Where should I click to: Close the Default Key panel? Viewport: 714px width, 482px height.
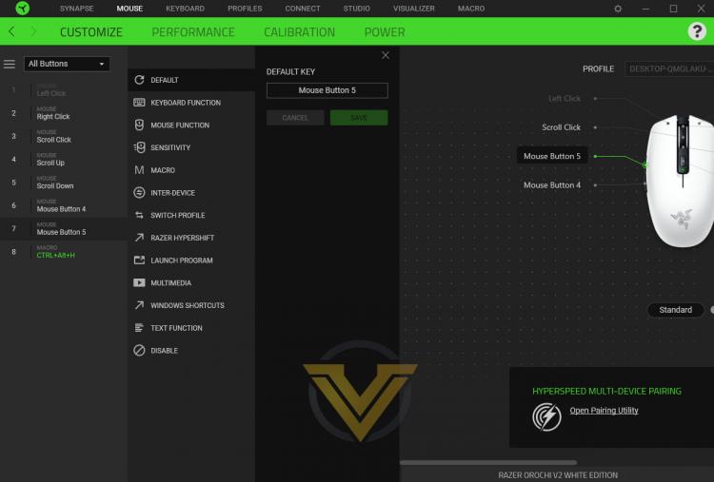(x=386, y=55)
